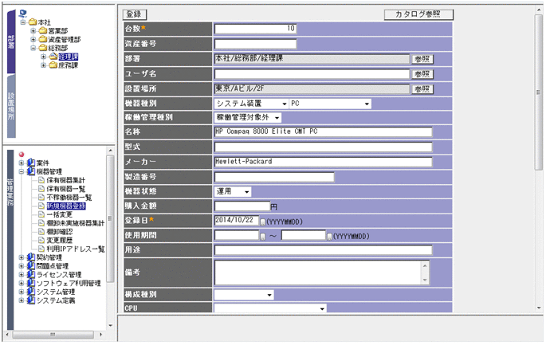Screen dimensions: 546x345
Task: Click the 名称 field with HP Compaq
Action: tap(323, 131)
